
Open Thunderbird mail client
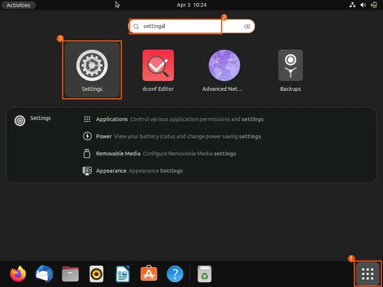[44, 274]
